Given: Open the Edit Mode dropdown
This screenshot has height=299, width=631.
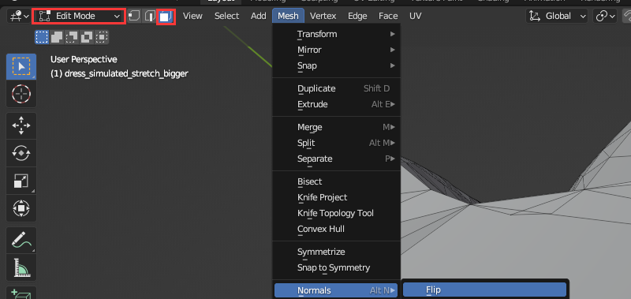Looking at the screenshot, I should tap(79, 16).
